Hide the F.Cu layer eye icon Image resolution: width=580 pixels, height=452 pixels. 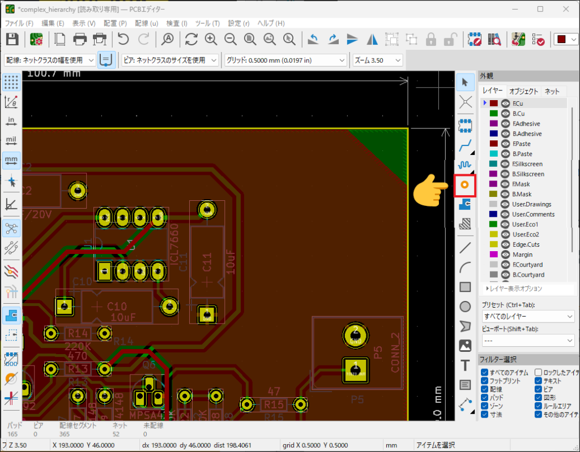[x=505, y=104]
